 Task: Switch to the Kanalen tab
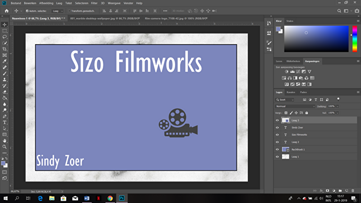(291, 92)
